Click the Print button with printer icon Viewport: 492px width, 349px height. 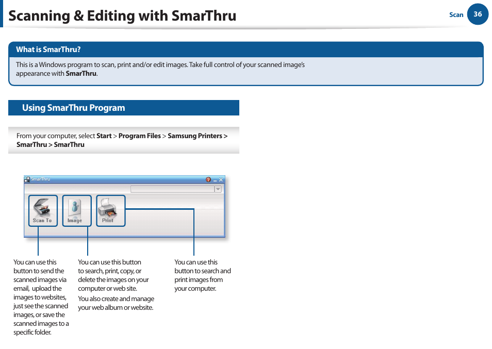111,211
